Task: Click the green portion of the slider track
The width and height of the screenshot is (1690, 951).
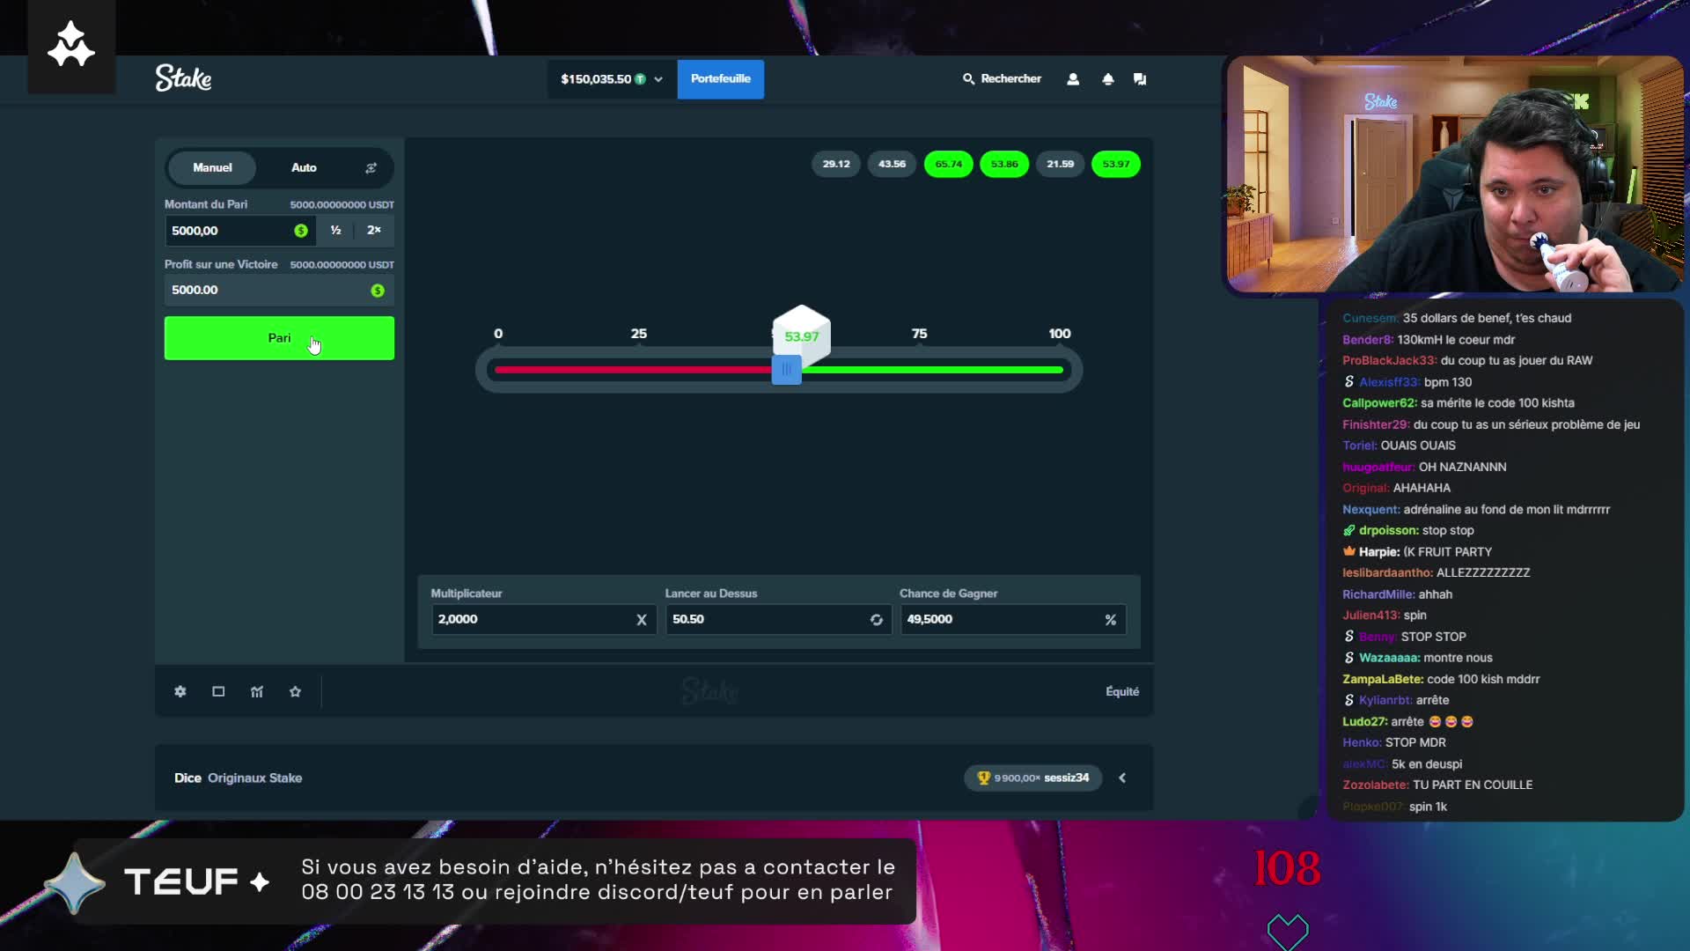Action: tap(932, 370)
